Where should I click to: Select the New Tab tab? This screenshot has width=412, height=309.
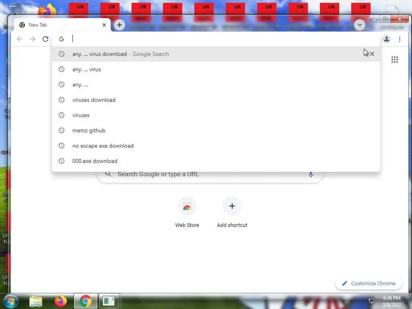tap(62, 25)
